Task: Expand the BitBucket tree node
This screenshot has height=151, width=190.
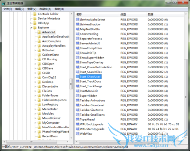Action: pos(35,50)
